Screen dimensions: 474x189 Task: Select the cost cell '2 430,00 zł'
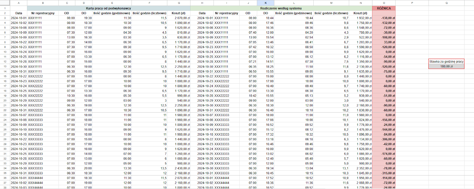tap(179, 168)
